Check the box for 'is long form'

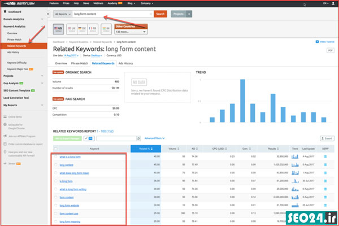[x=56, y=181]
